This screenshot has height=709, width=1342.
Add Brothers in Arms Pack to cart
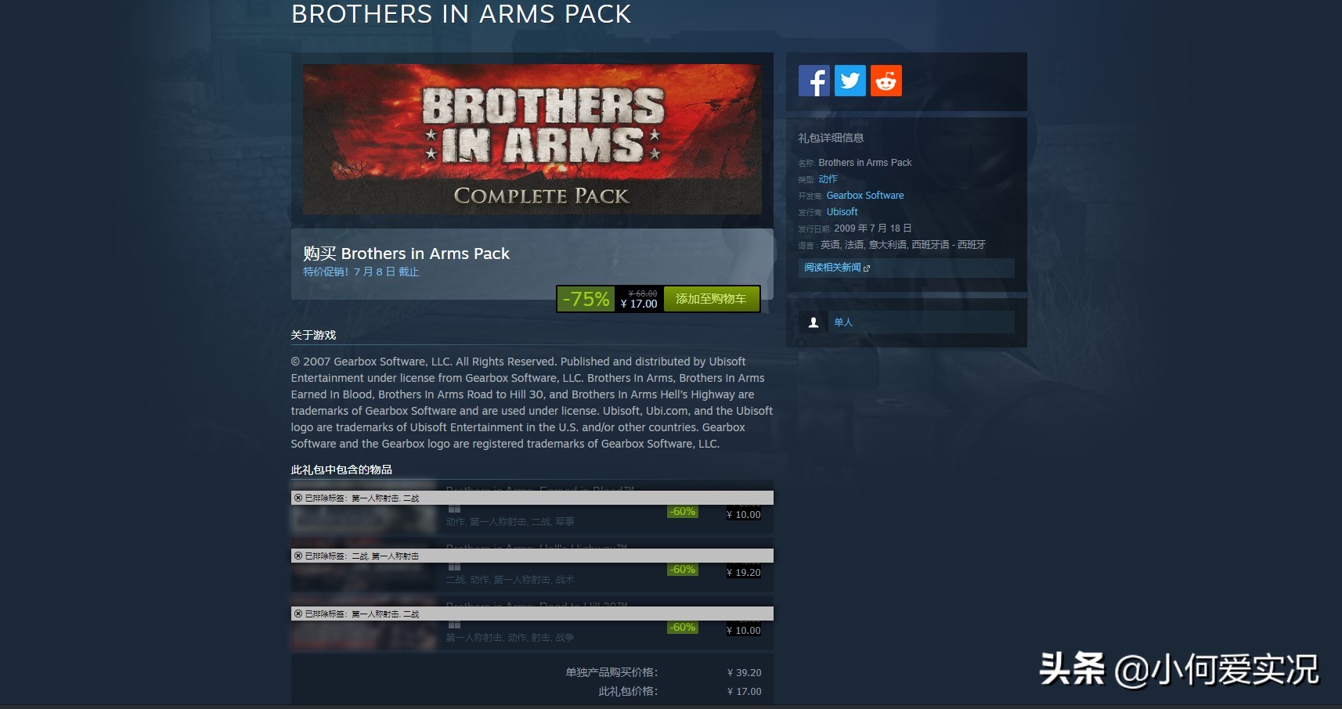(x=711, y=299)
